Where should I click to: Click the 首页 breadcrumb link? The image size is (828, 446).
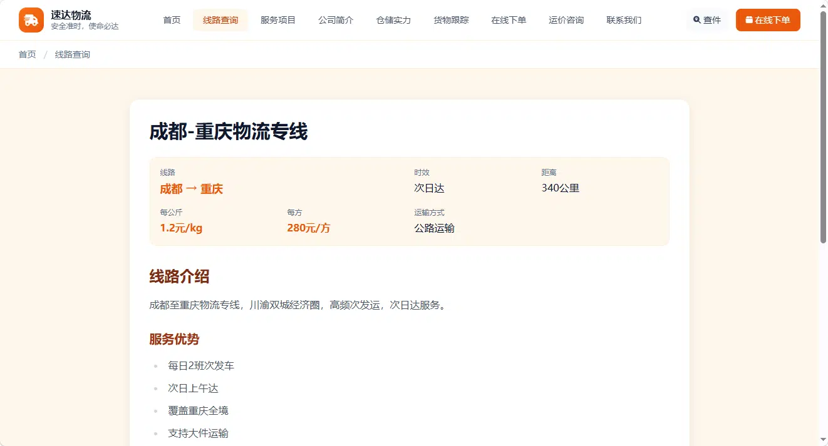pyautogui.click(x=28, y=54)
